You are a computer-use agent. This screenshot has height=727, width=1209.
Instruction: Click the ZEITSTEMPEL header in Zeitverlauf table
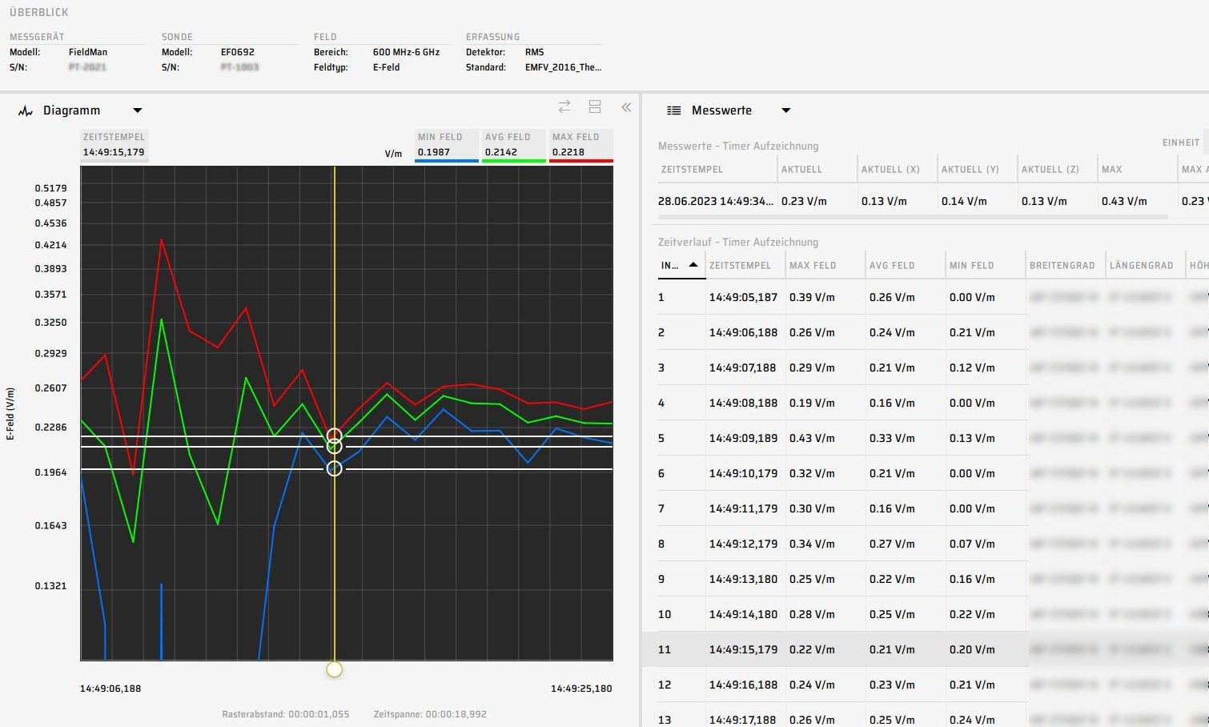pyautogui.click(x=740, y=265)
